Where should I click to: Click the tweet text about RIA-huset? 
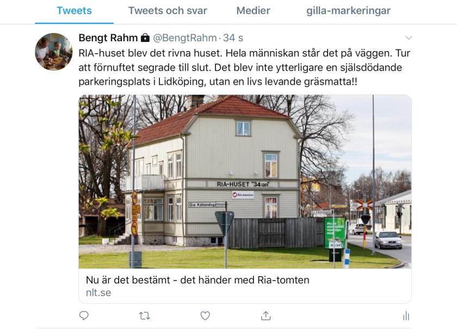(x=244, y=67)
